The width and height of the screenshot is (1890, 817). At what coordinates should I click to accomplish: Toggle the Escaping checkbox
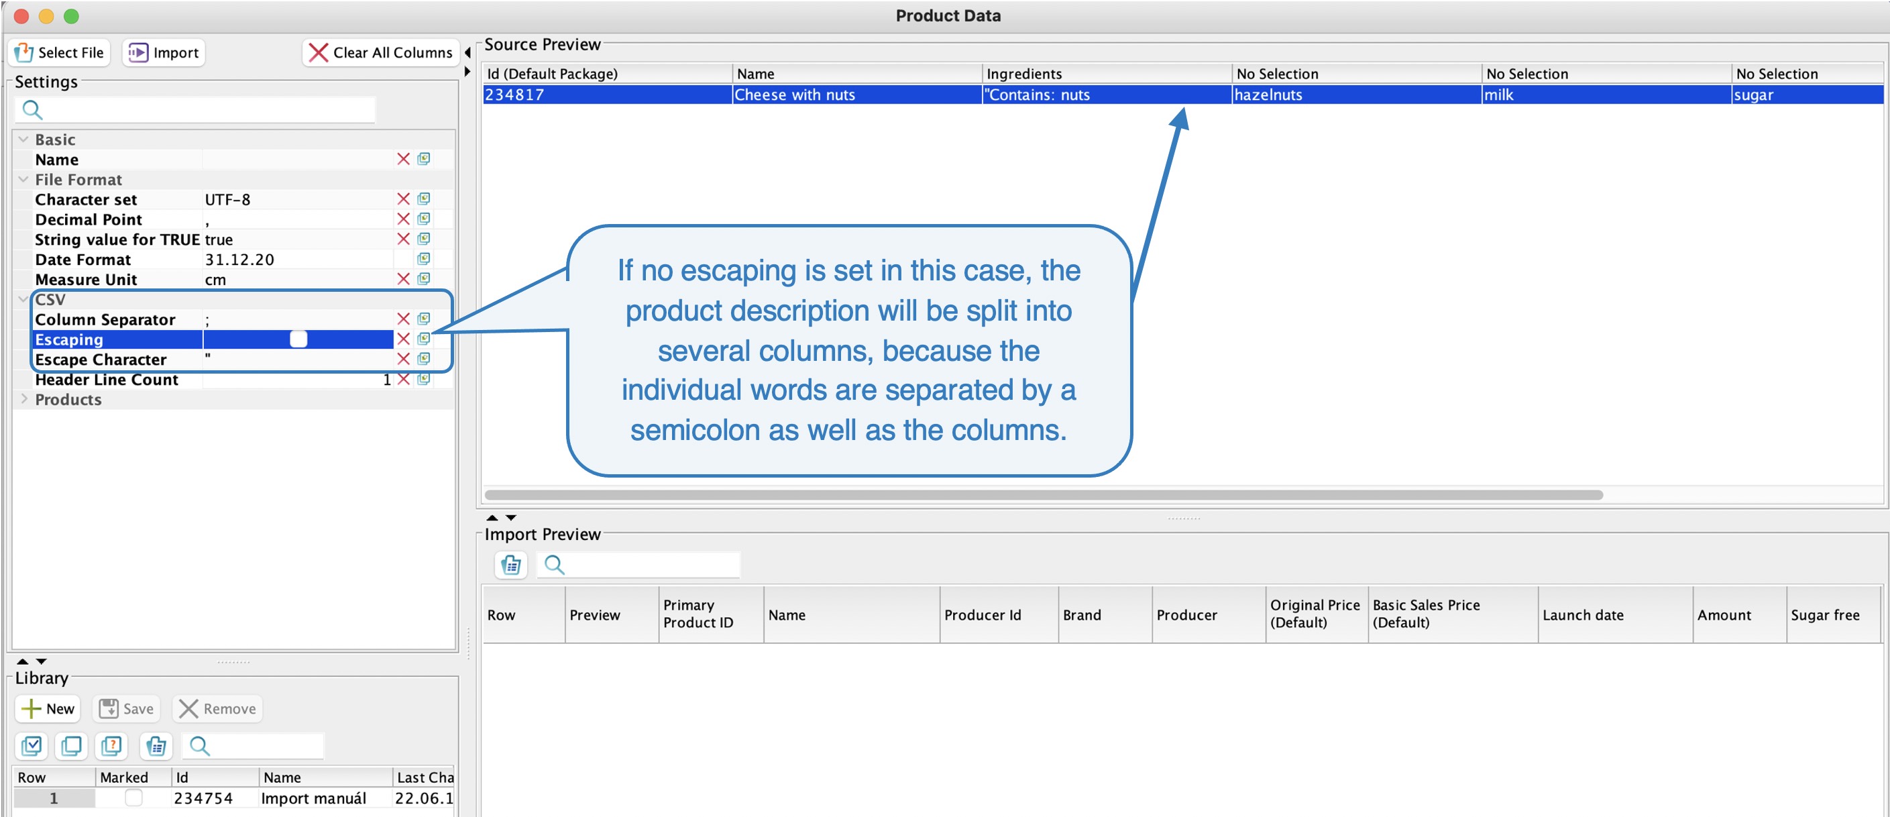pyautogui.click(x=298, y=339)
